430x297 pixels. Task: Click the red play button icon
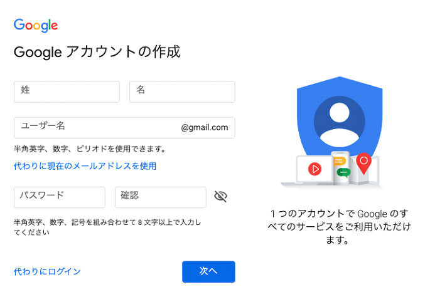coord(315,169)
